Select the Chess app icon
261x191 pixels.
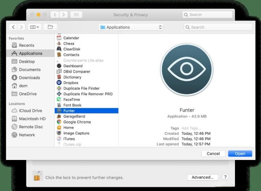pyautogui.click(x=59, y=44)
